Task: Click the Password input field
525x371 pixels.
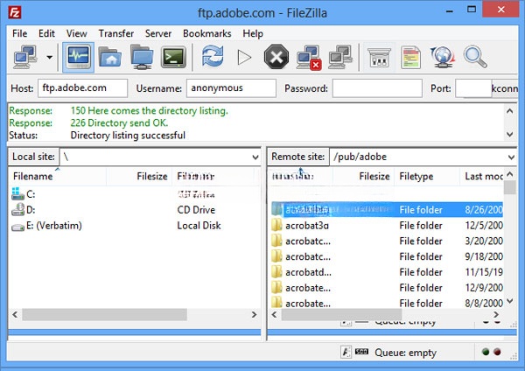Action: 377,88
